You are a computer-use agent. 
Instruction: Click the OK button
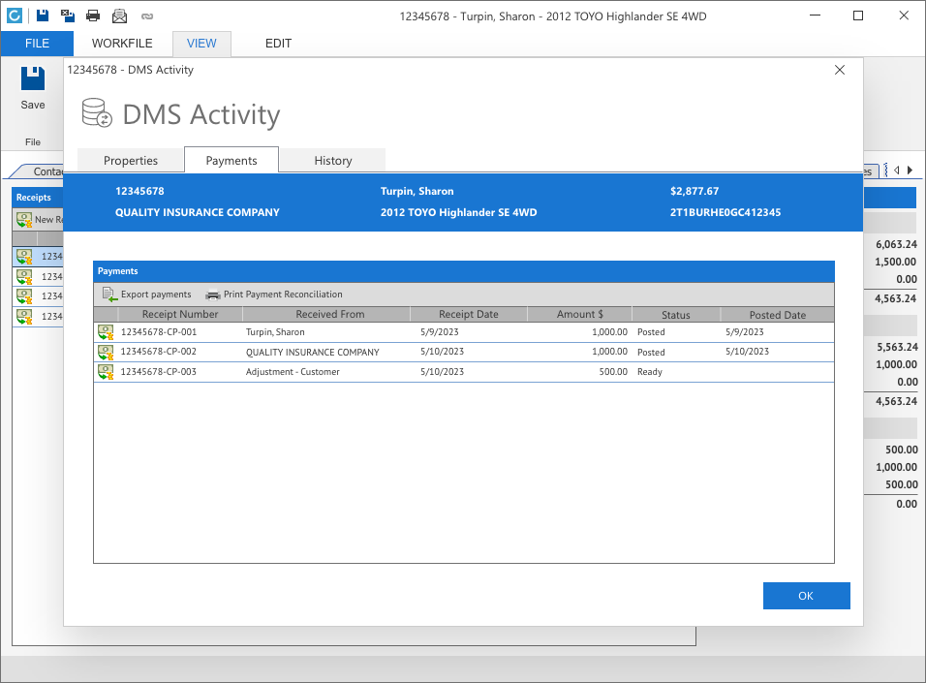pyautogui.click(x=806, y=596)
